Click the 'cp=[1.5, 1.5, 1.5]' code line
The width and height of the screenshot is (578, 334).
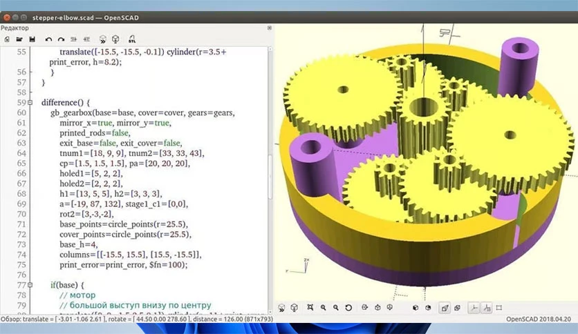pos(124,164)
